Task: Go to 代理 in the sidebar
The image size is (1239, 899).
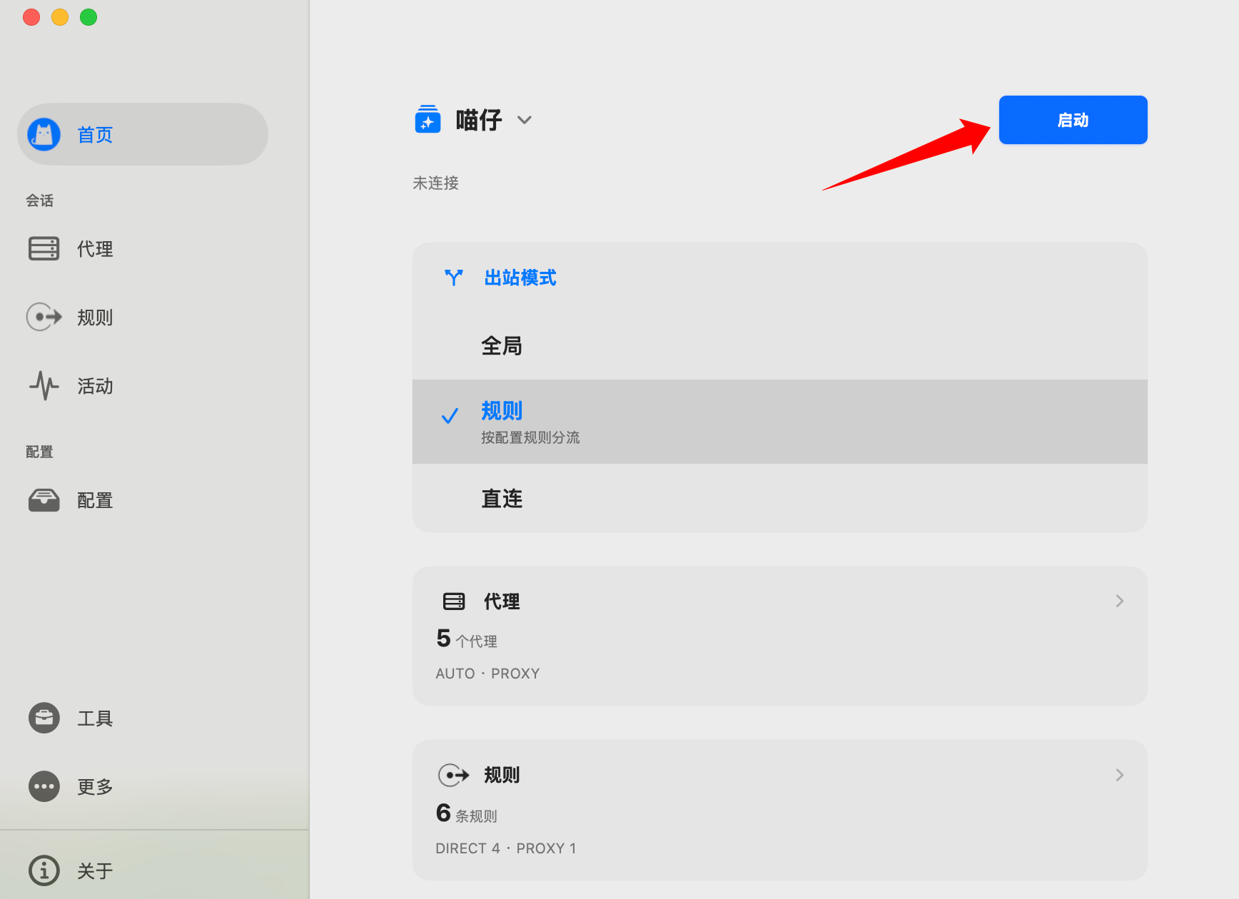Action: click(x=143, y=248)
